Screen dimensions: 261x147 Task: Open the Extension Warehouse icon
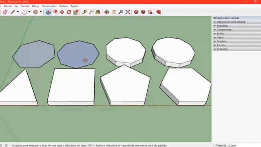(143, 12)
